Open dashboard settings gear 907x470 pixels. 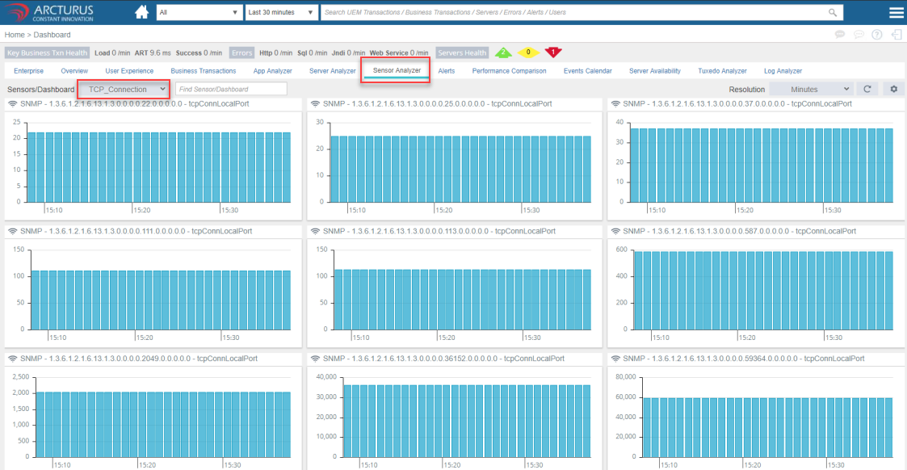coord(893,89)
